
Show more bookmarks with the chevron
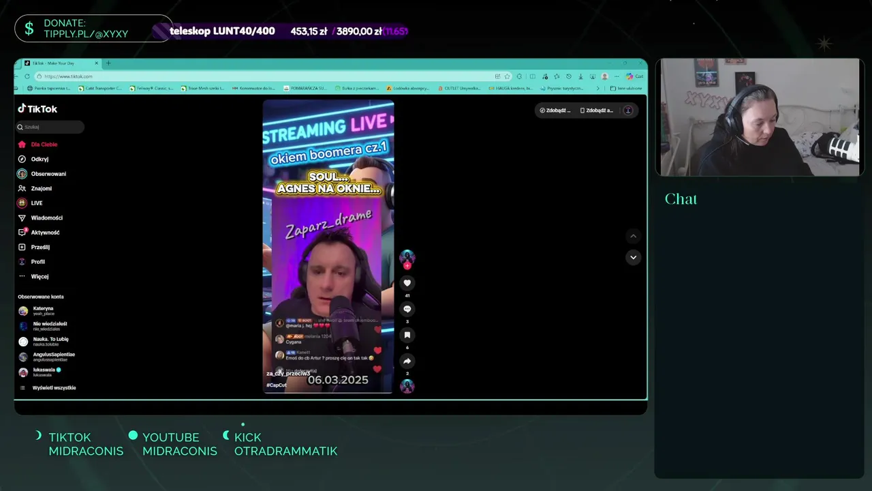tap(598, 88)
